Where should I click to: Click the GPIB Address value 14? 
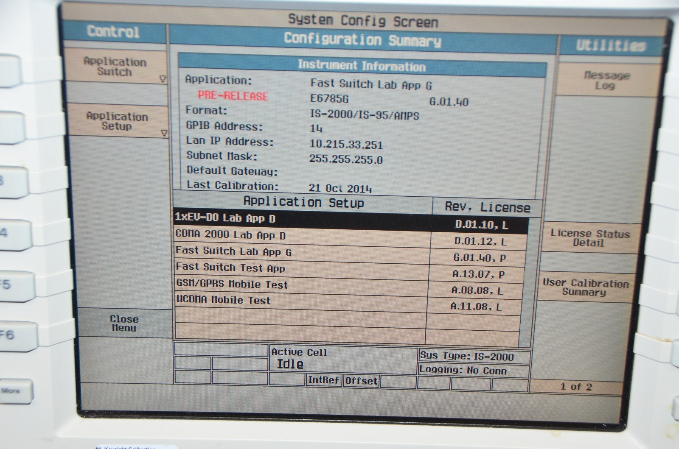tap(316, 128)
